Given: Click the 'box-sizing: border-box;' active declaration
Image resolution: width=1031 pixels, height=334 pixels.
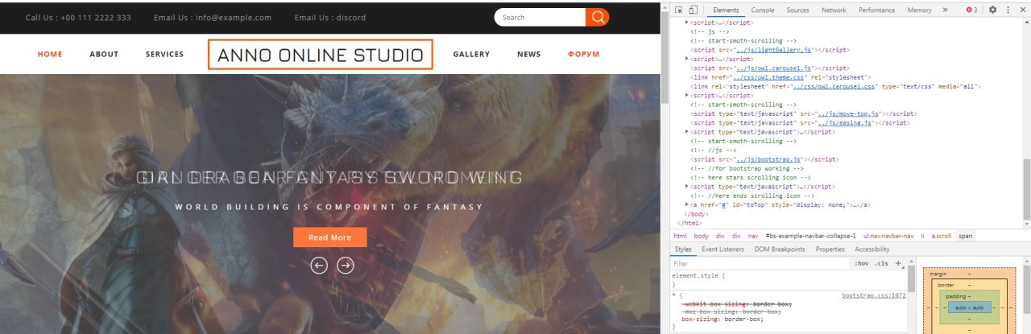Looking at the screenshot, I should click(x=723, y=319).
